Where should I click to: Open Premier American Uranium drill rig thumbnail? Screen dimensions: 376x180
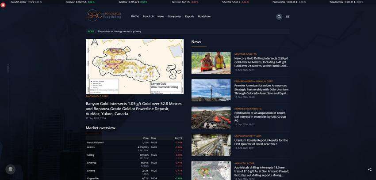pos(211,90)
